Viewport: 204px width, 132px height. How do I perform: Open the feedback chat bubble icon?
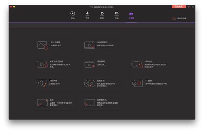point(193,7)
